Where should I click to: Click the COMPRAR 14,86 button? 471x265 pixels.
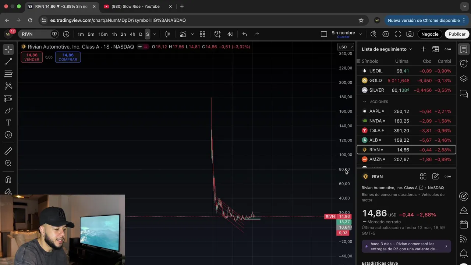[68, 57]
